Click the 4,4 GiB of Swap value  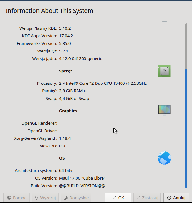[74, 99]
